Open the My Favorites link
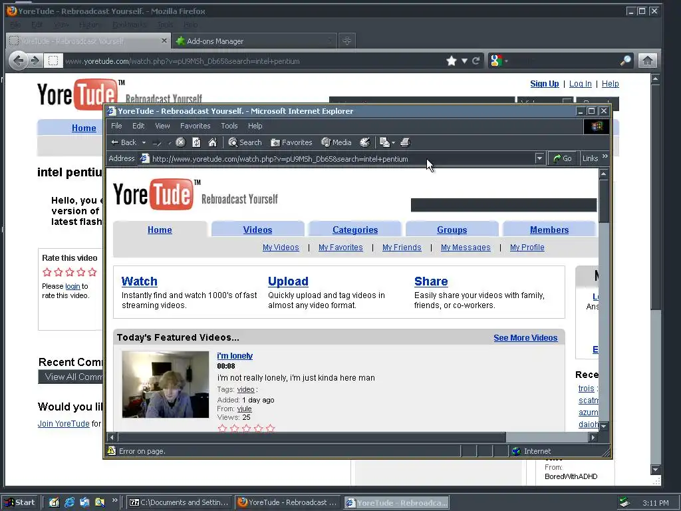The height and width of the screenshot is (511, 681). pyautogui.click(x=340, y=248)
